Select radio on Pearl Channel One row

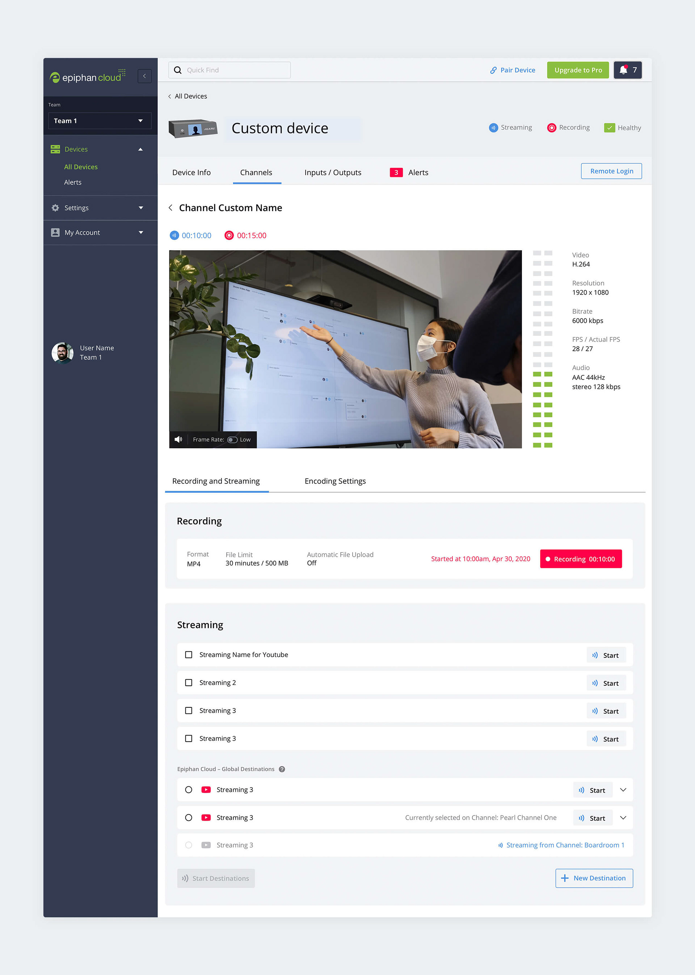(189, 818)
